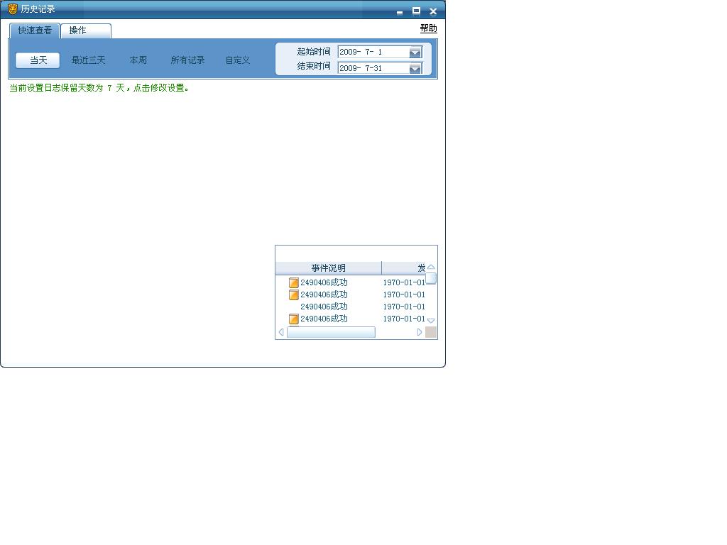Image resolution: width=727 pixels, height=545 pixels.
Task: Maximize the 历史记录 window
Action: pos(416,11)
